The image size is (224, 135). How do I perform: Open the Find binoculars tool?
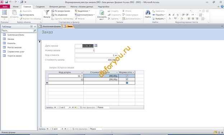[148, 13]
